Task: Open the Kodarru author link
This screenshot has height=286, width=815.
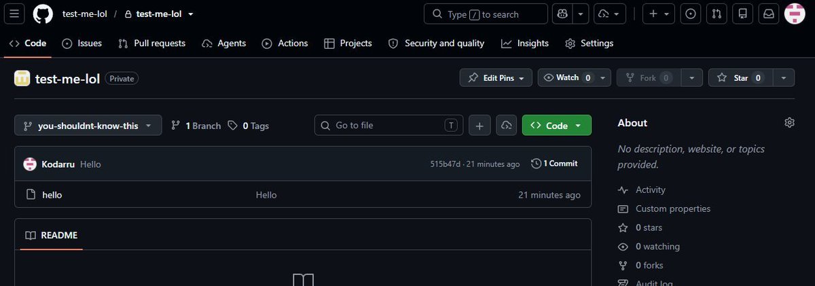Action: click(x=58, y=164)
